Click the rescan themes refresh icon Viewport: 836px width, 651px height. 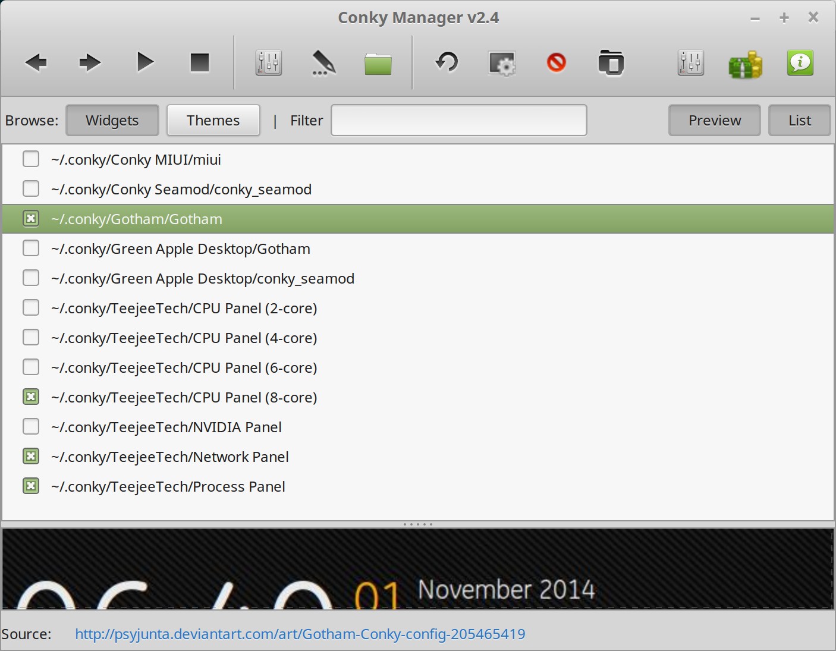(447, 62)
